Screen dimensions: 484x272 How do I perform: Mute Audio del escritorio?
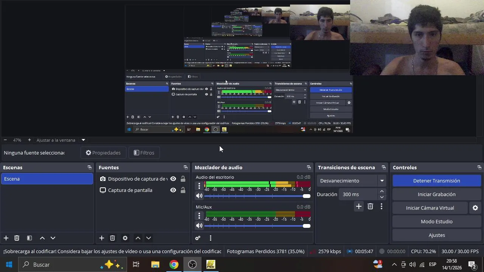pyautogui.click(x=199, y=196)
